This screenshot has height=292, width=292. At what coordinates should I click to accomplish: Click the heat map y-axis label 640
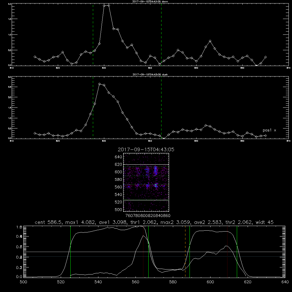[x=119, y=157]
